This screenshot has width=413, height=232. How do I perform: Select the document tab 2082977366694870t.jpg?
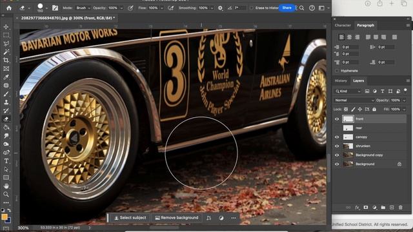[x=68, y=18]
